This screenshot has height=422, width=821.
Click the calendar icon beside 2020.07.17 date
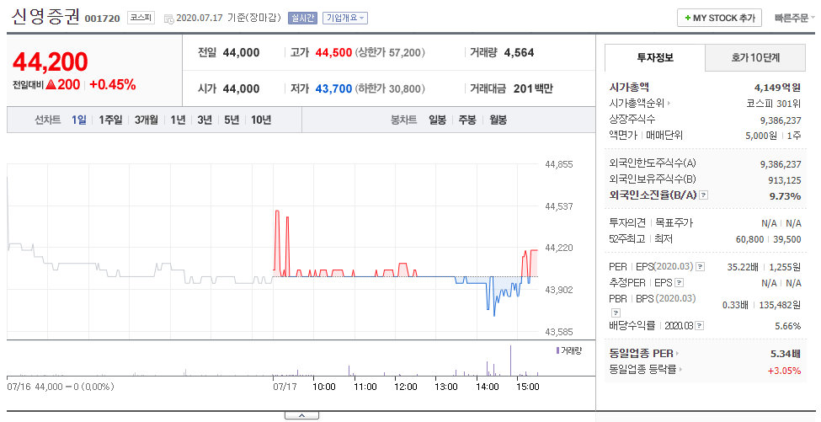(168, 19)
